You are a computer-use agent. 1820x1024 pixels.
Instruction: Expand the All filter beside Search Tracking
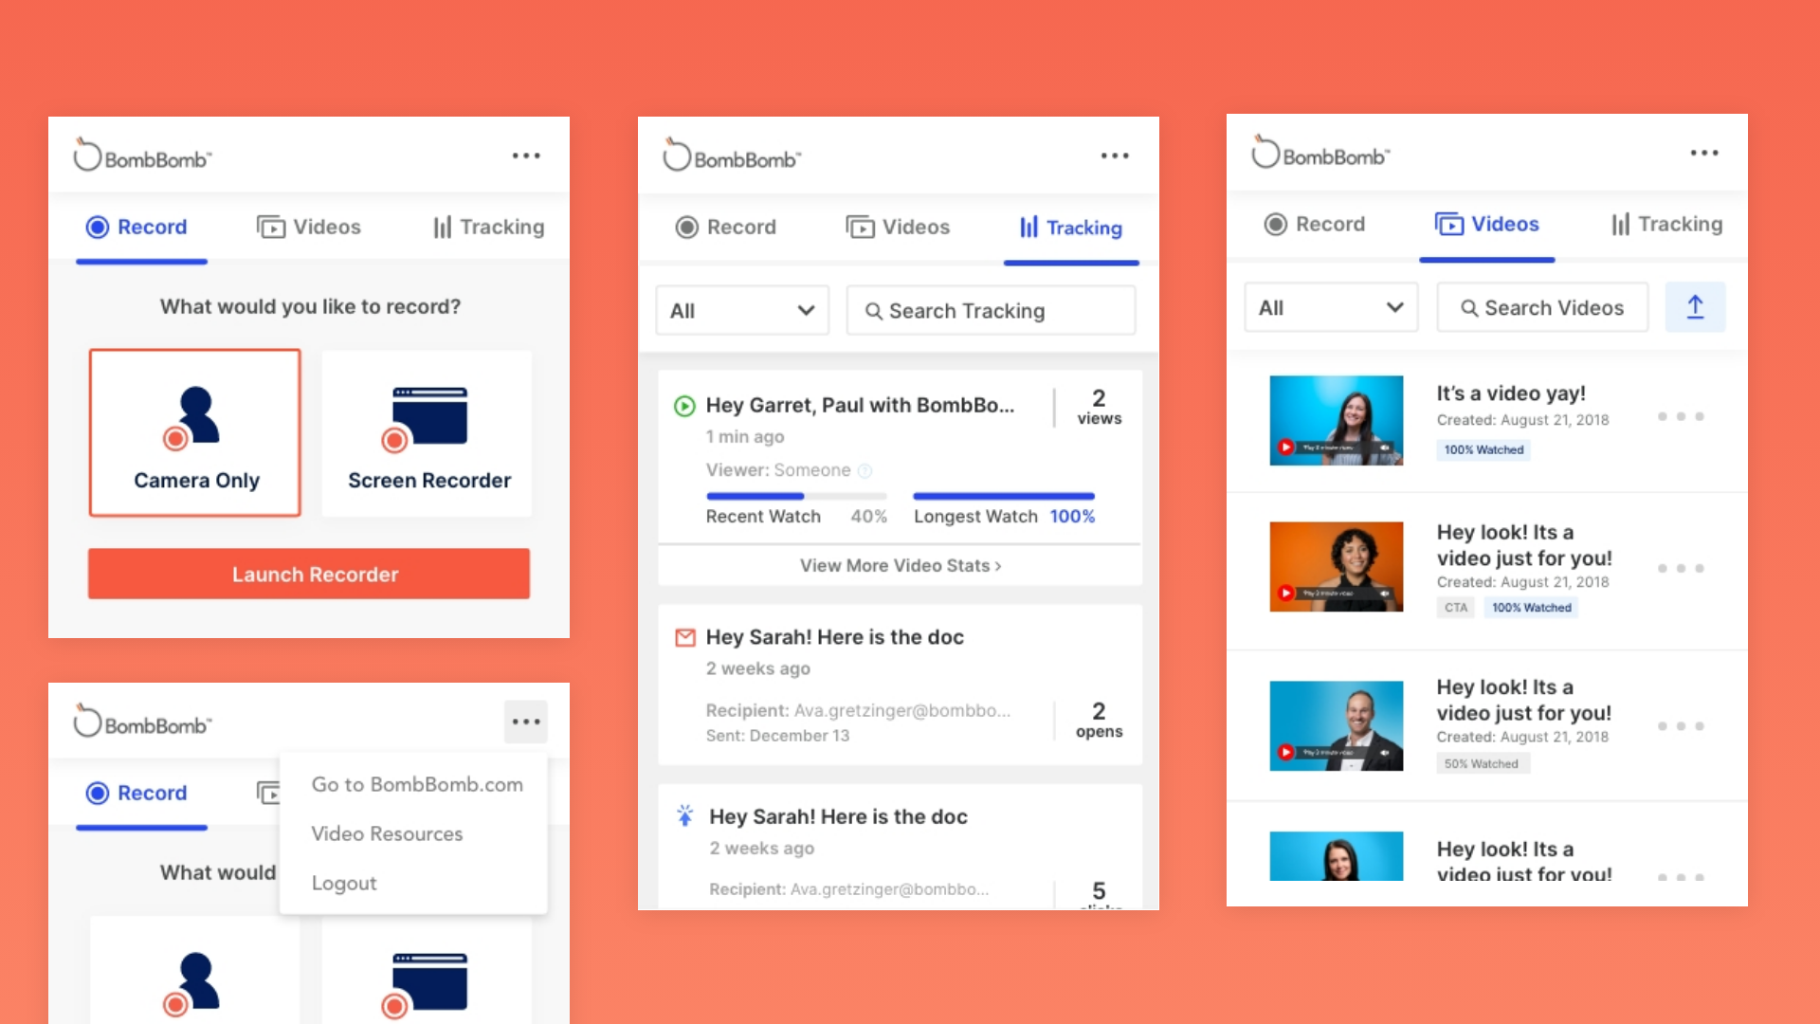(x=742, y=310)
